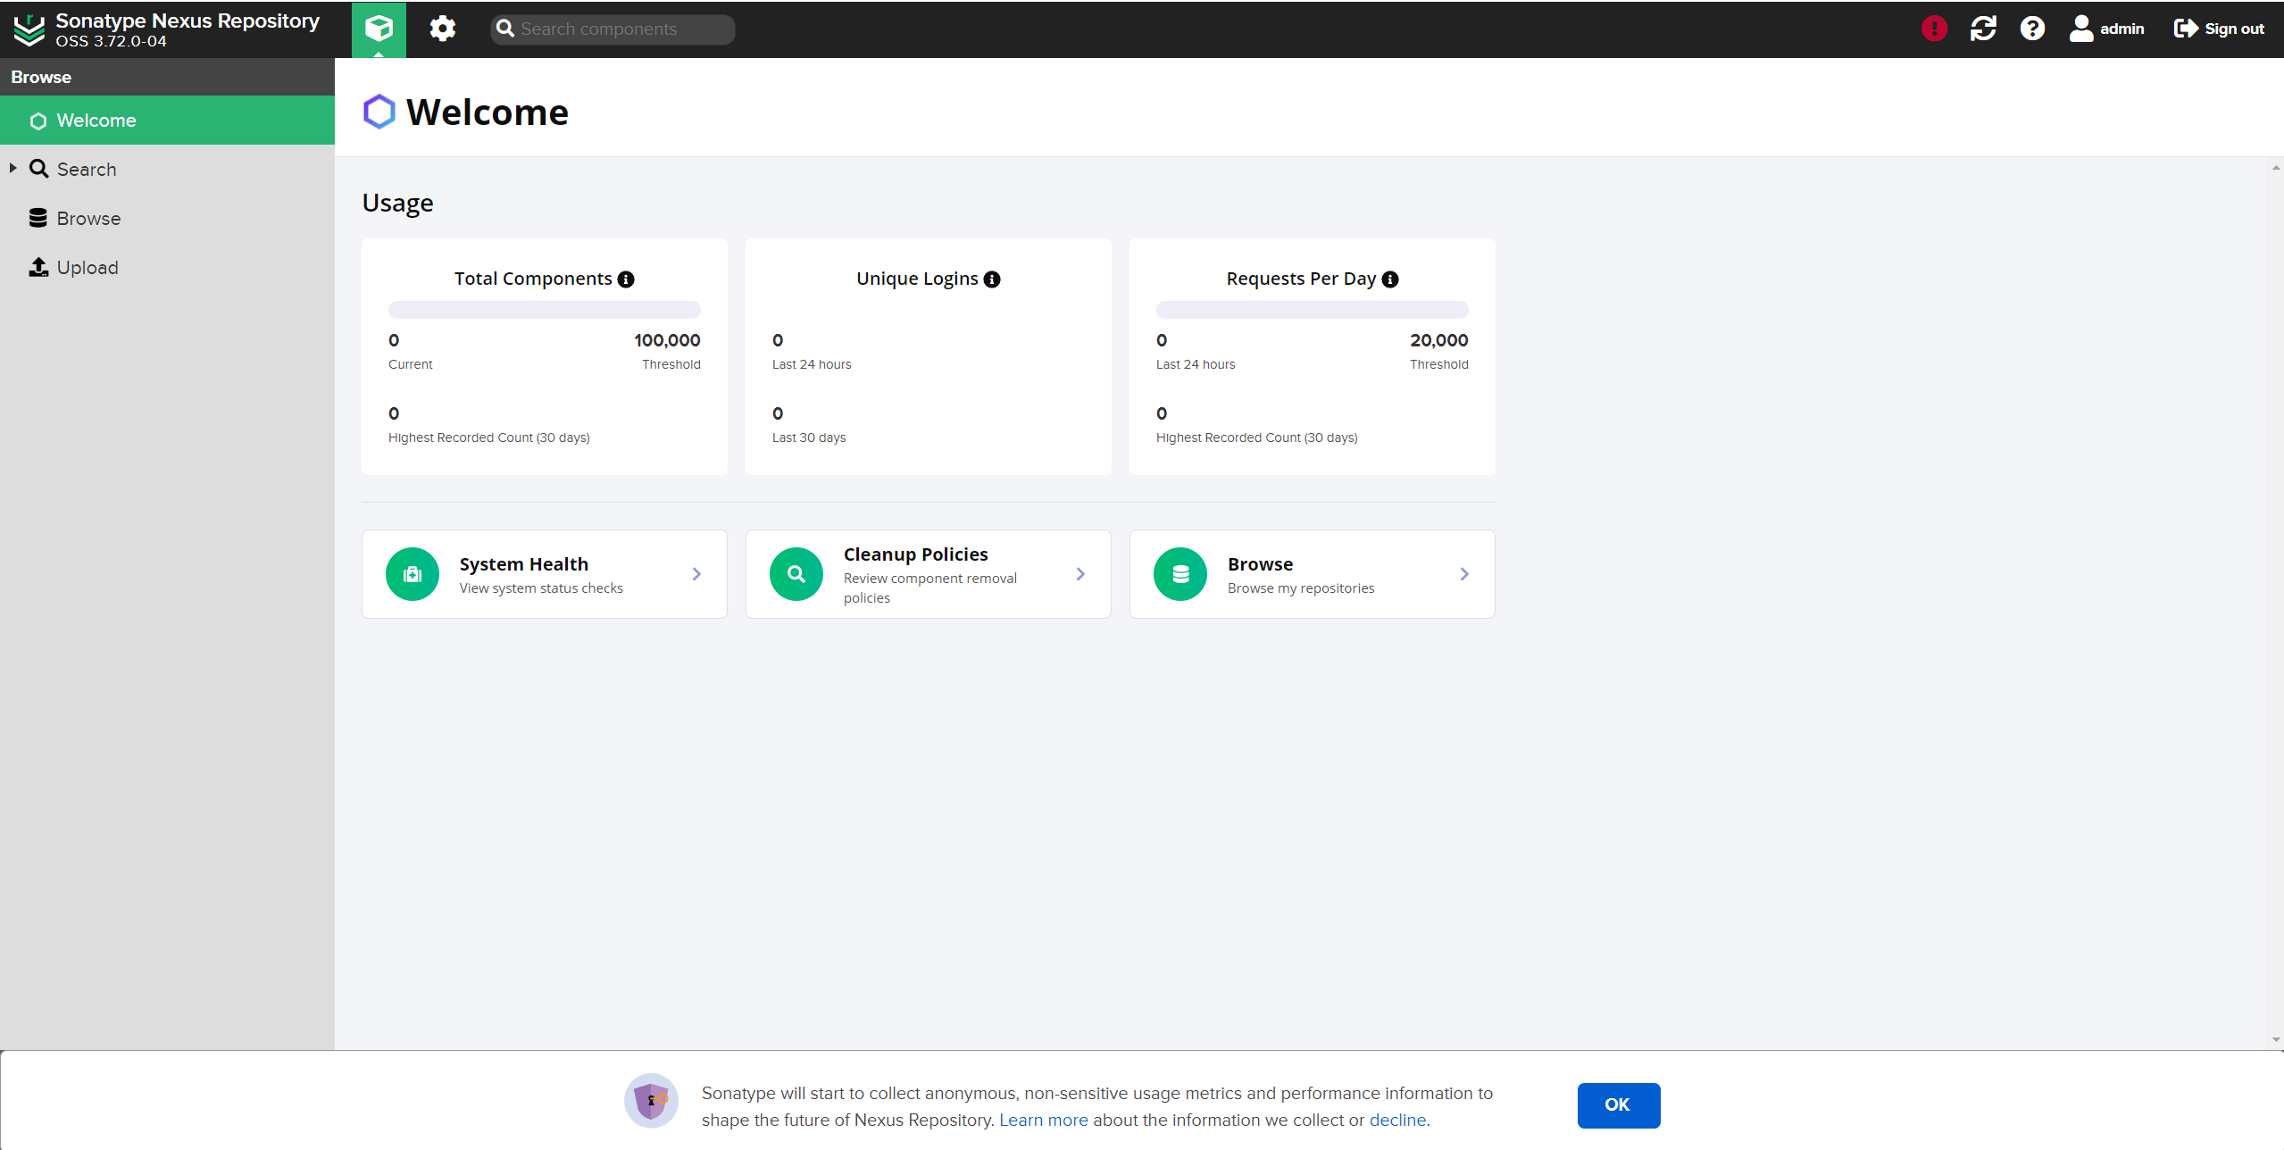This screenshot has width=2284, height=1150.
Task: Click info icon next to Total Components
Action: pos(626,279)
